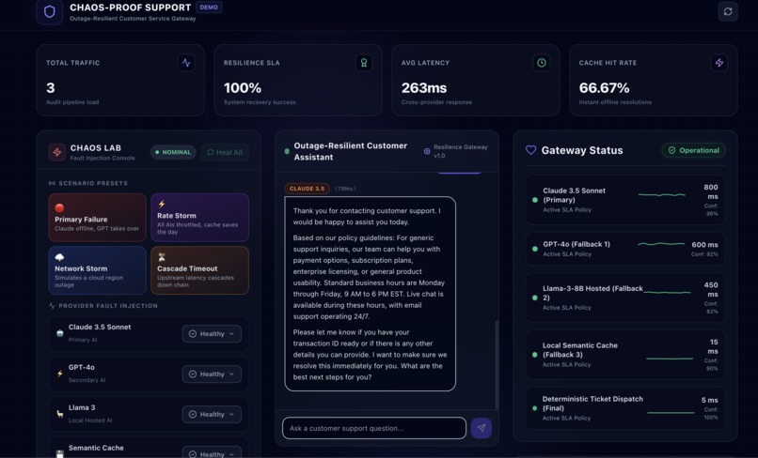Viewport: 758px width, 458px height.
Task: Click the green status dot of GPT-4o (Fallback 1)
Action: click(x=535, y=249)
